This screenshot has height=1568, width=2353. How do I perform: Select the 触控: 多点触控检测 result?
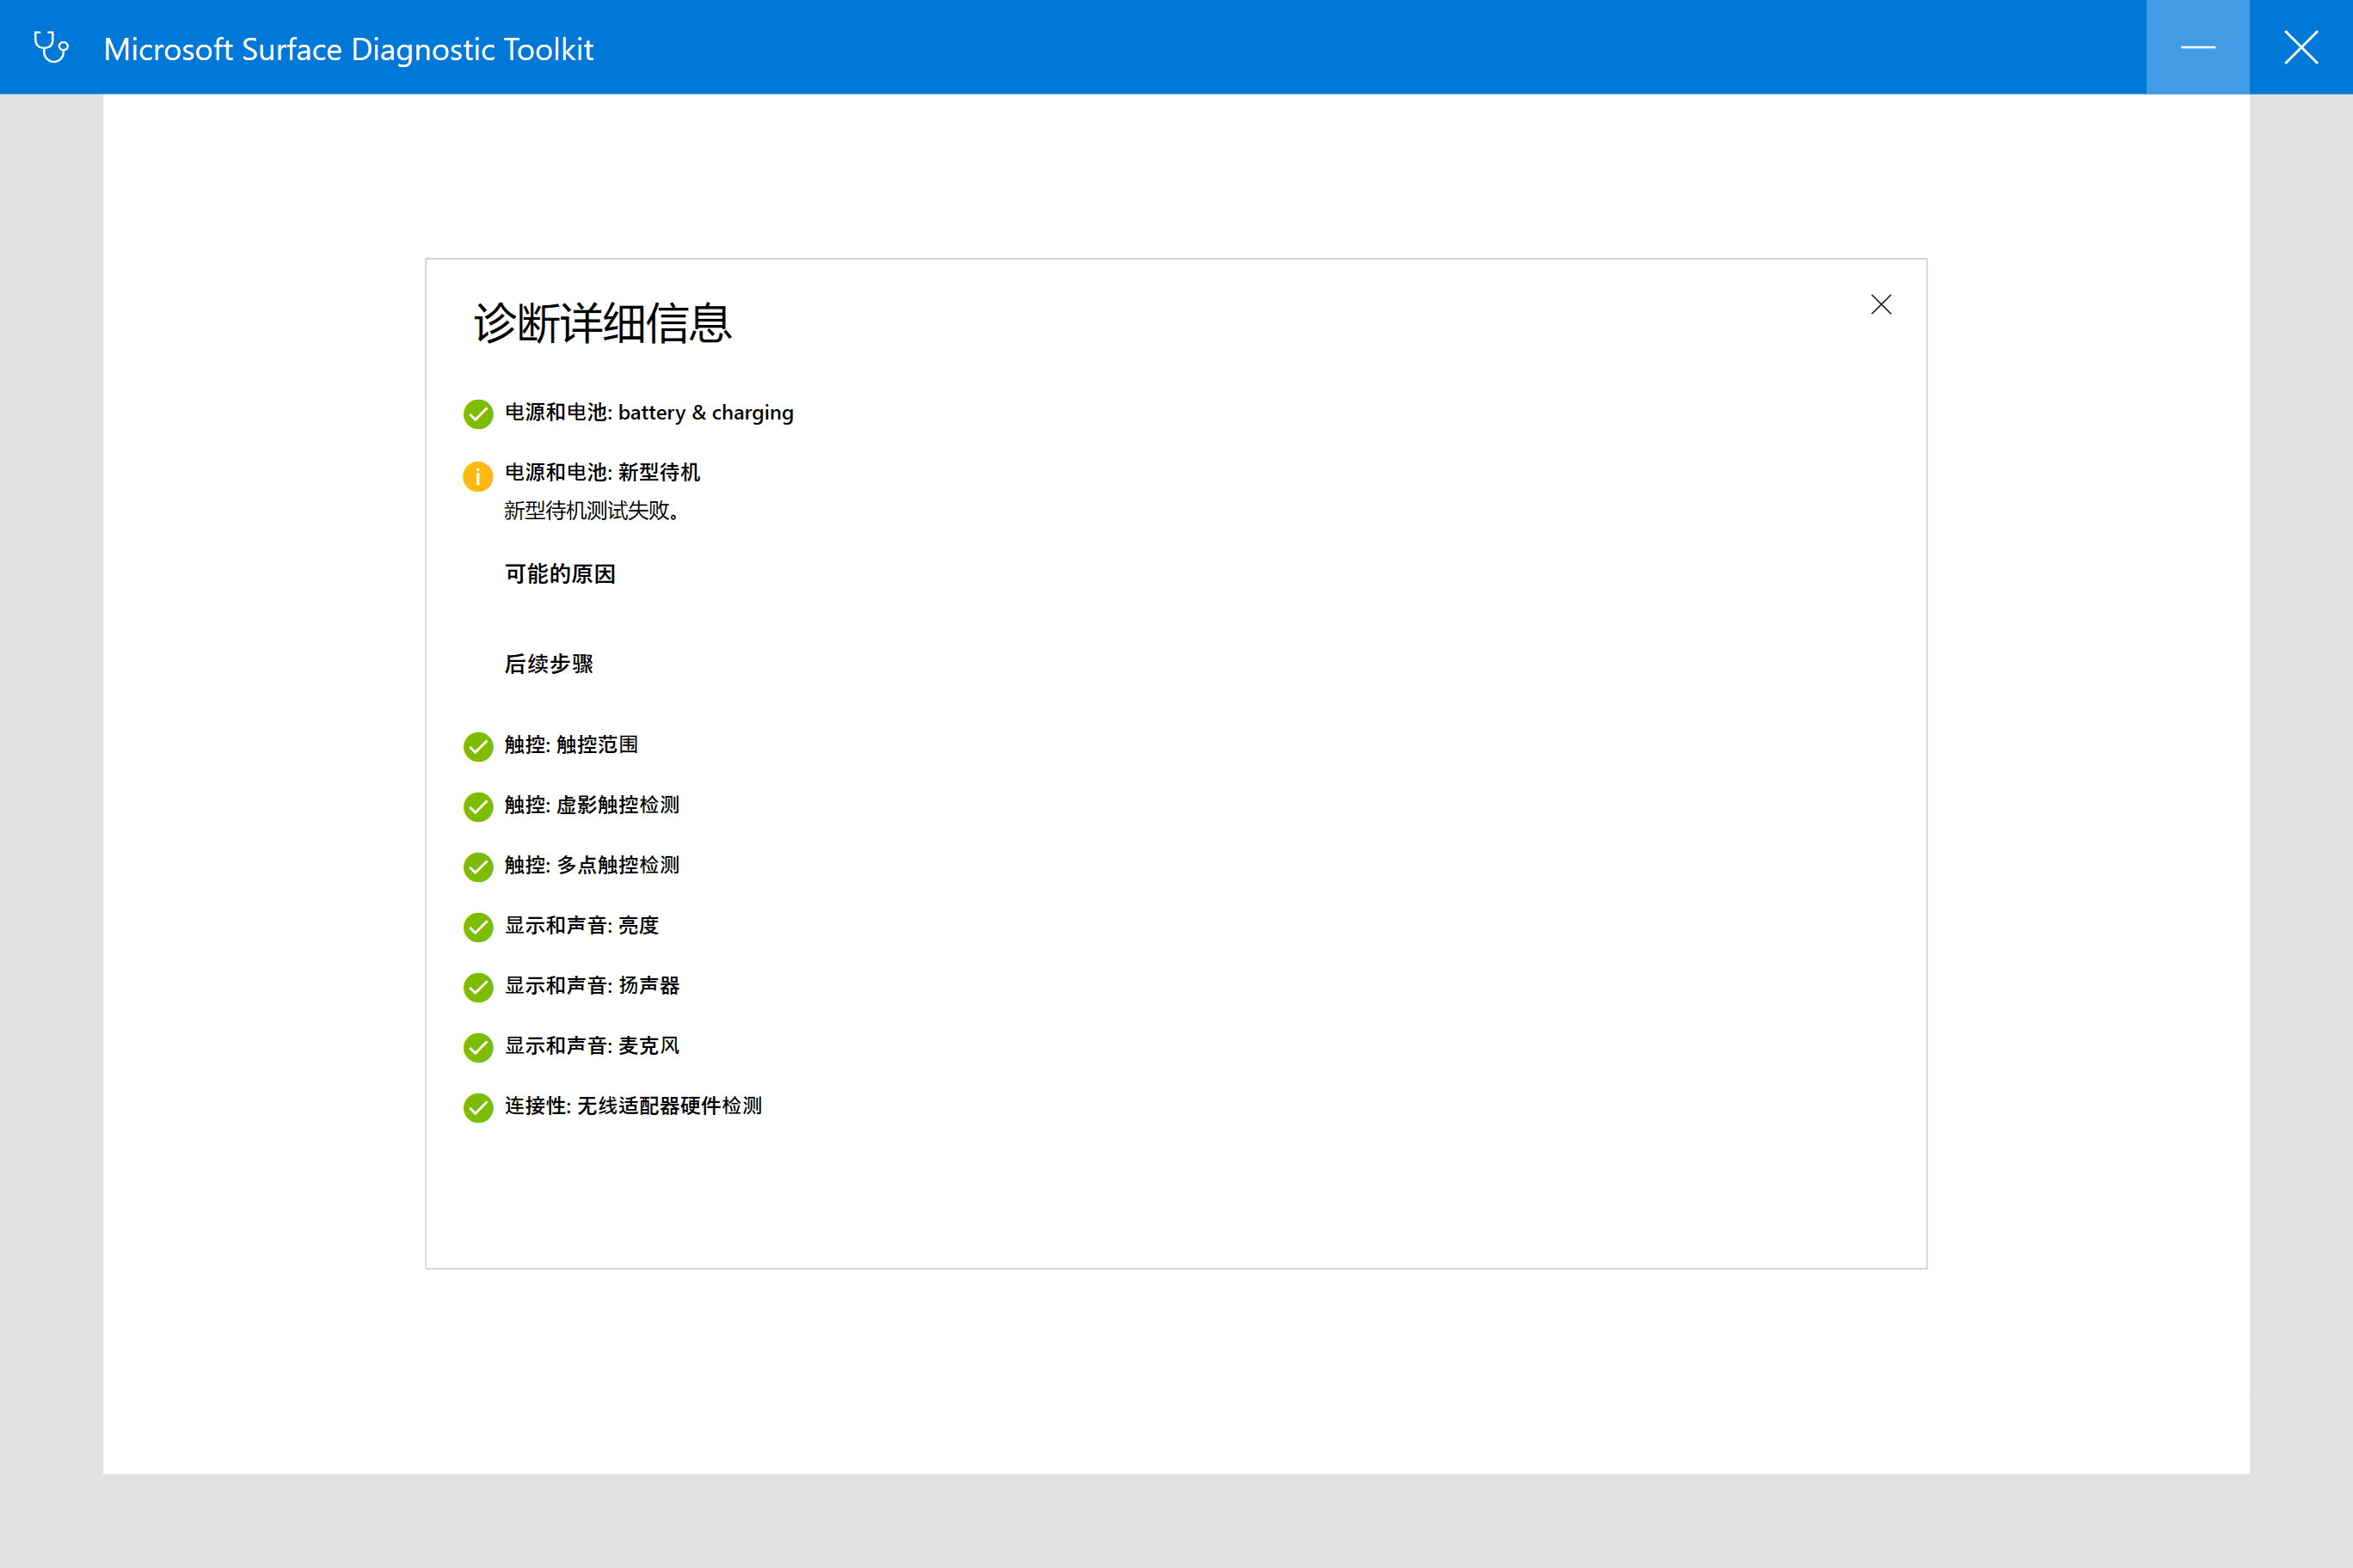point(593,865)
